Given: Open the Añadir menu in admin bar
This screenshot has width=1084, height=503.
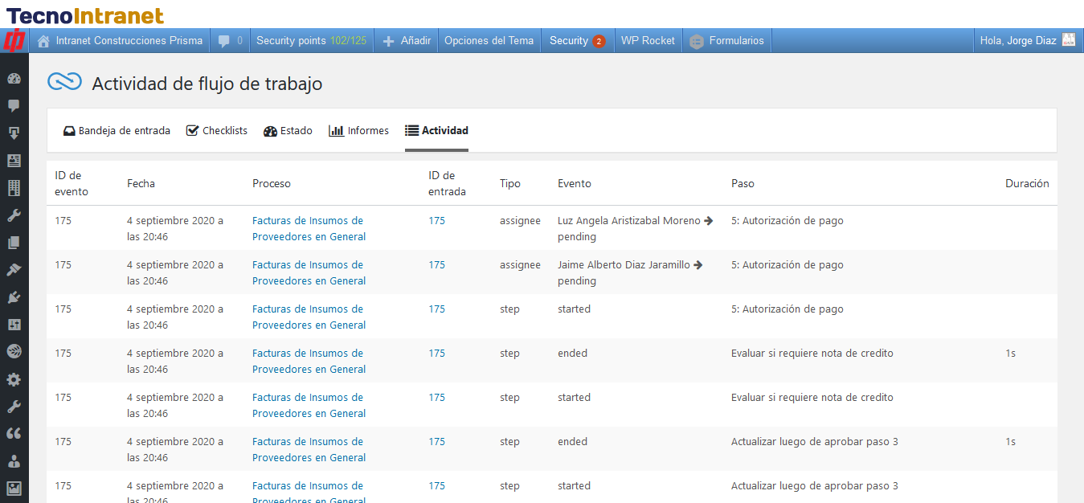Looking at the screenshot, I should coord(407,41).
